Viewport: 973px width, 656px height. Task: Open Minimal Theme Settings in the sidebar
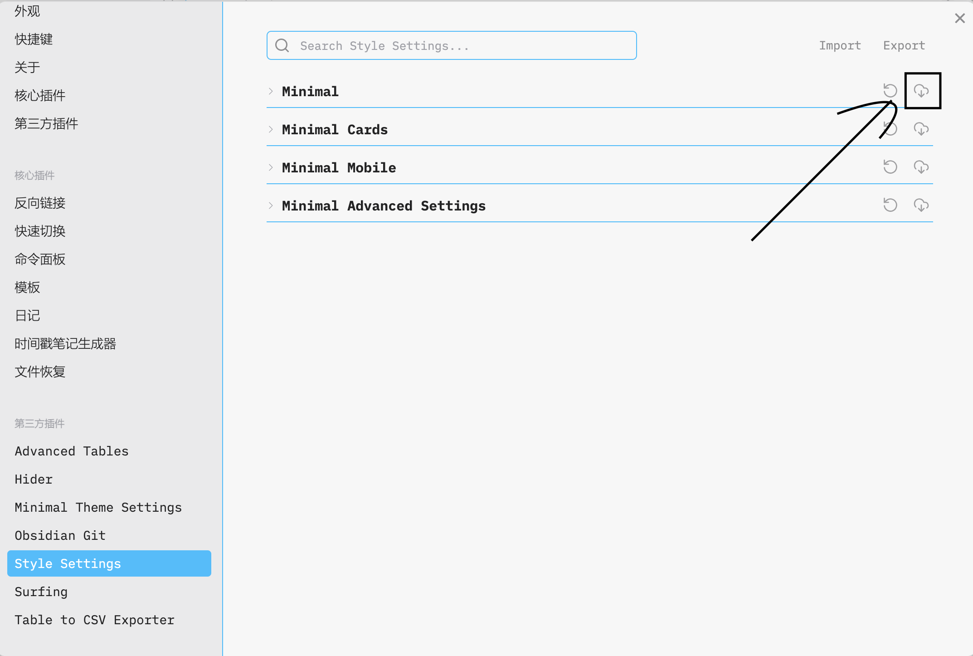[x=98, y=507]
